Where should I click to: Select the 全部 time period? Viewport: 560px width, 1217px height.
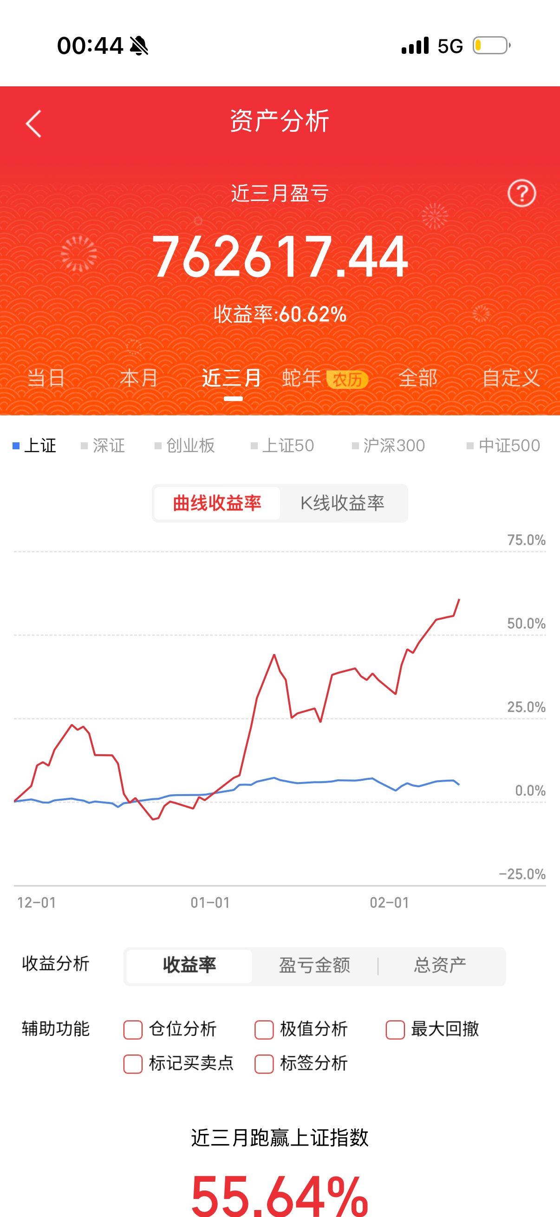point(418,377)
